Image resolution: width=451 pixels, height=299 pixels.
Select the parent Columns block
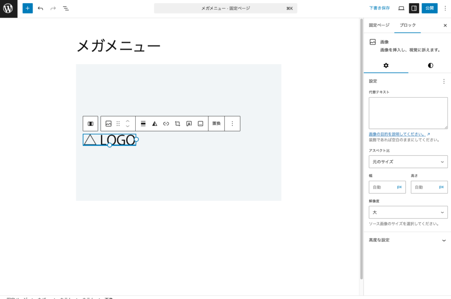pyautogui.click(x=91, y=124)
